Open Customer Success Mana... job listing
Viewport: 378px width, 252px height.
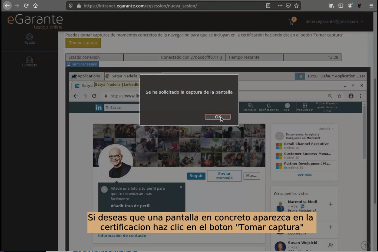tap(307, 154)
